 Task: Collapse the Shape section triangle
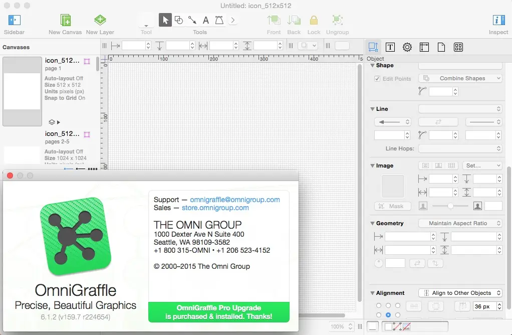coord(372,65)
